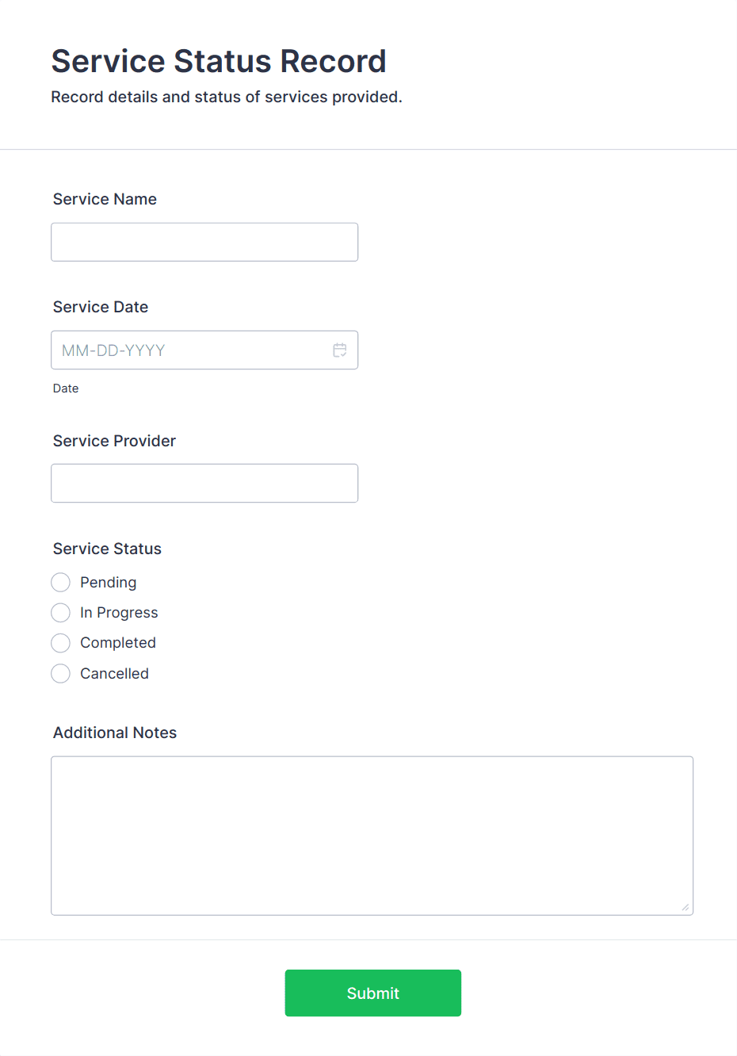Click the Service Status section label
This screenshot has height=1056, width=737.
click(107, 548)
